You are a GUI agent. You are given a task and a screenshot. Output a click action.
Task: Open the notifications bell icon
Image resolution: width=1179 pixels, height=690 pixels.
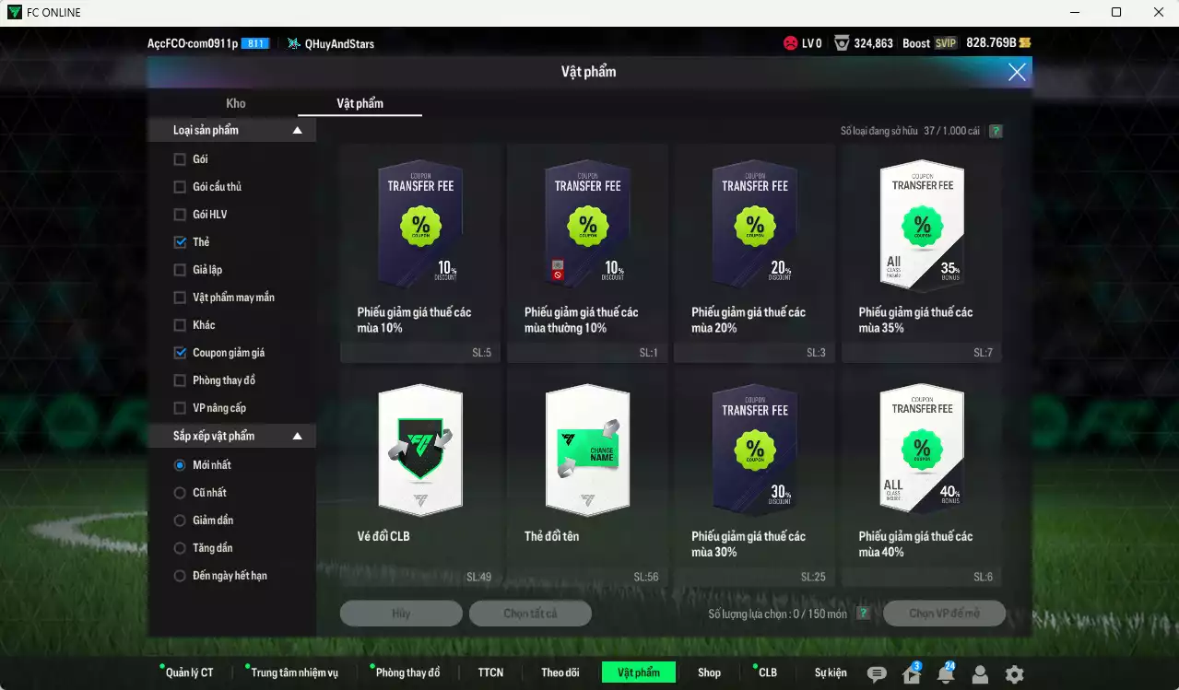[946, 674]
